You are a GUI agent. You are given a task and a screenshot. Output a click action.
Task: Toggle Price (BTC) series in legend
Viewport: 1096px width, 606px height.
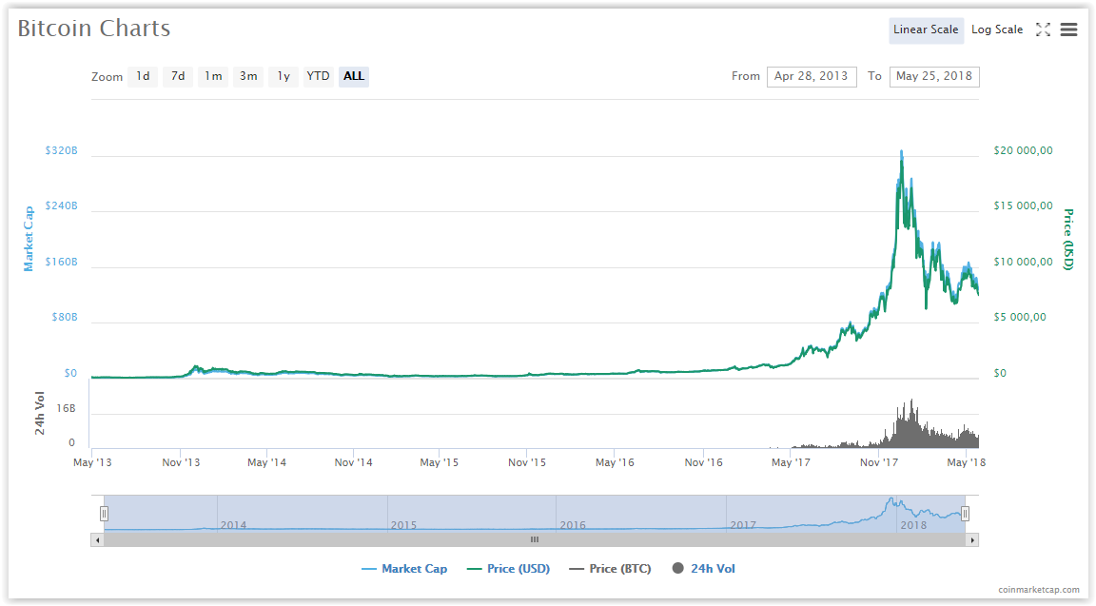click(x=610, y=569)
